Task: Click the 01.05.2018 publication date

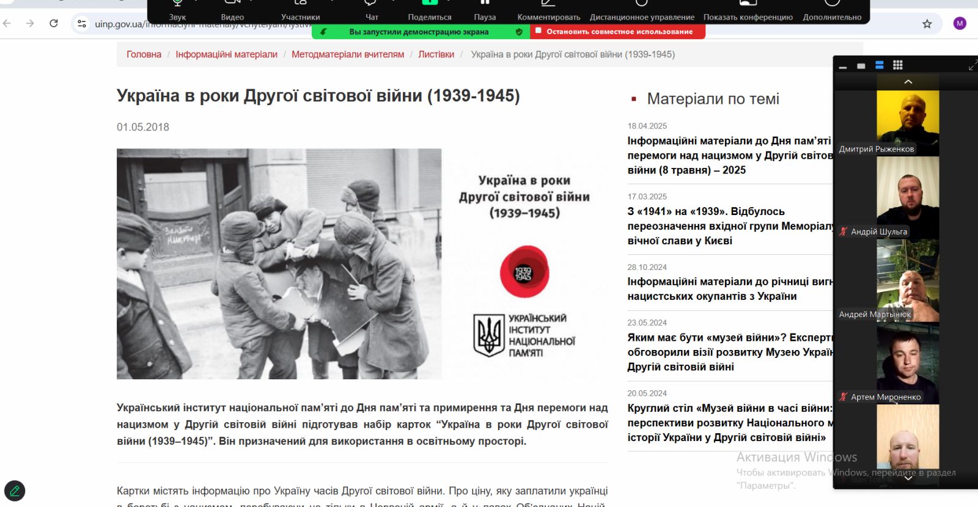Action: (143, 127)
